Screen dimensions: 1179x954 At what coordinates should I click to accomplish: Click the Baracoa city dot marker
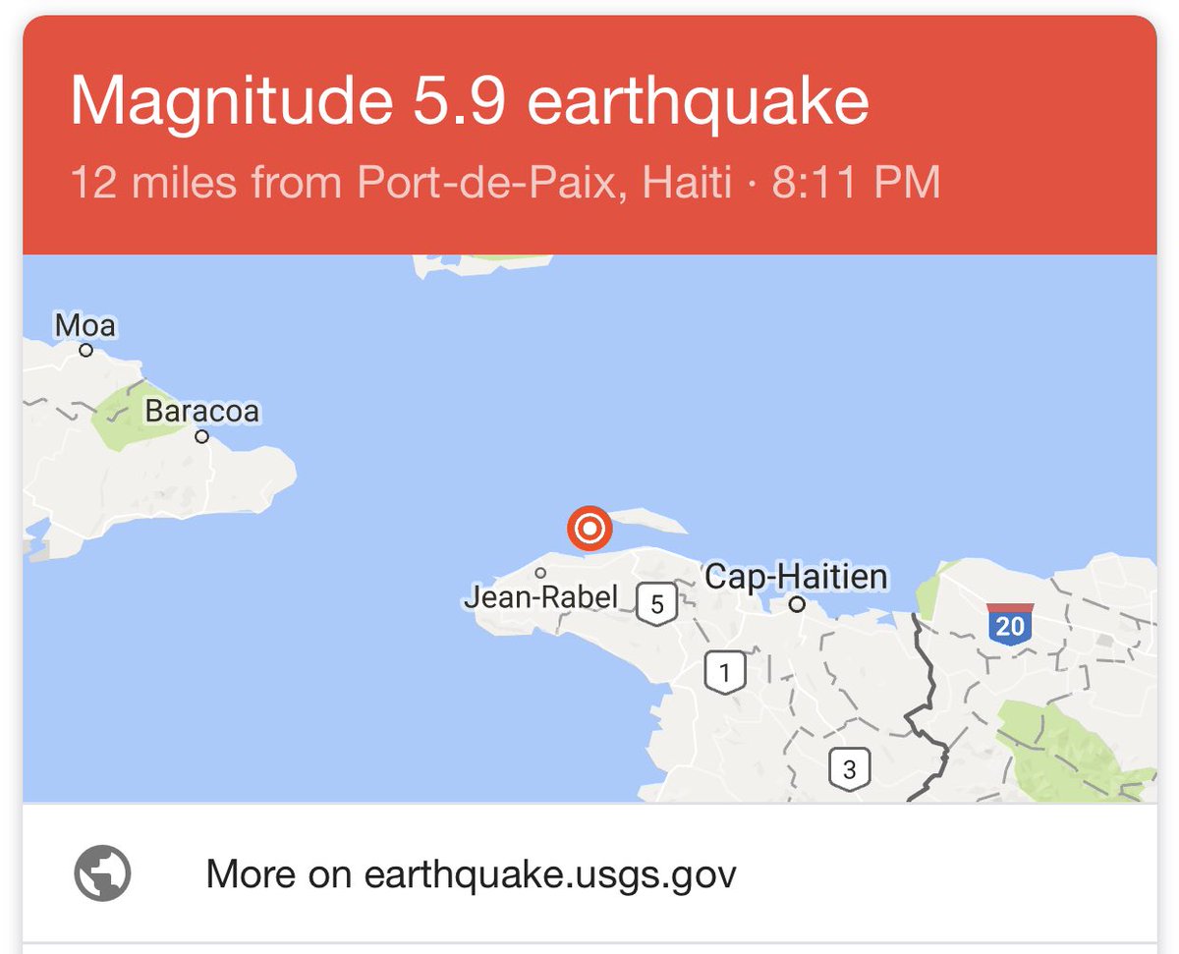click(202, 437)
